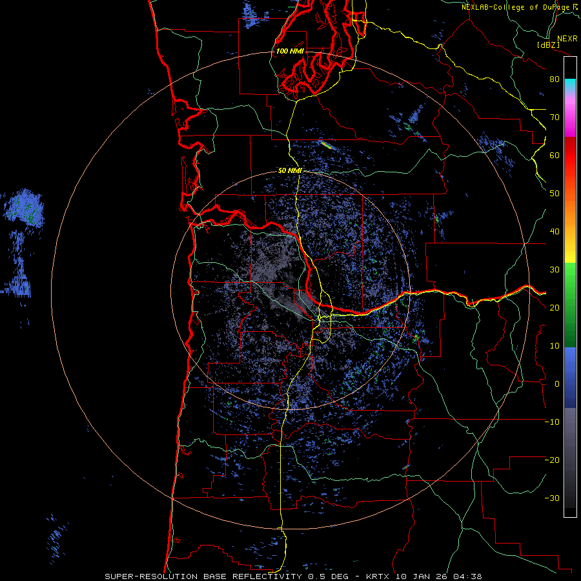Viewport: 581px width, 581px height.
Task: Click the 80 dBZ scale label
Action: (555, 79)
